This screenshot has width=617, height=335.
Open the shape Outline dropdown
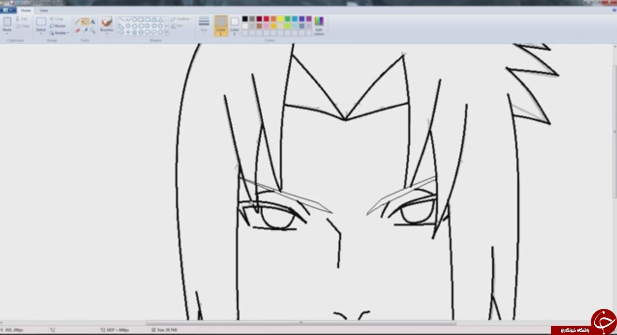tap(181, 19)
